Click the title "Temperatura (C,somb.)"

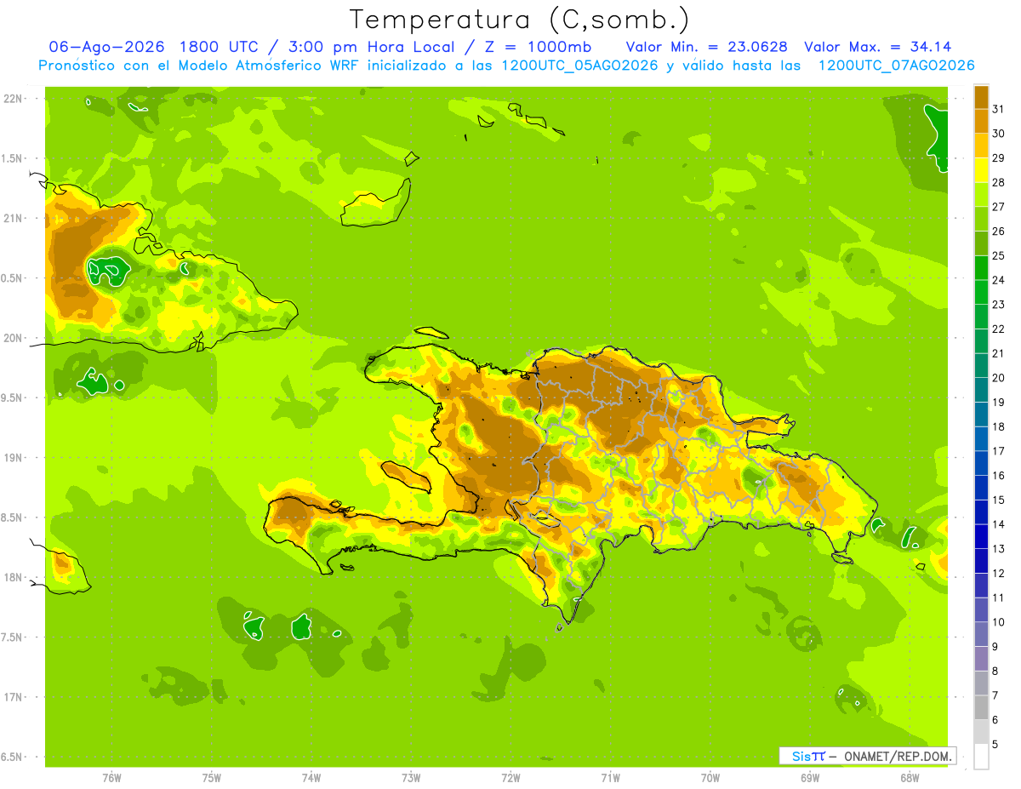pos(519,20)
